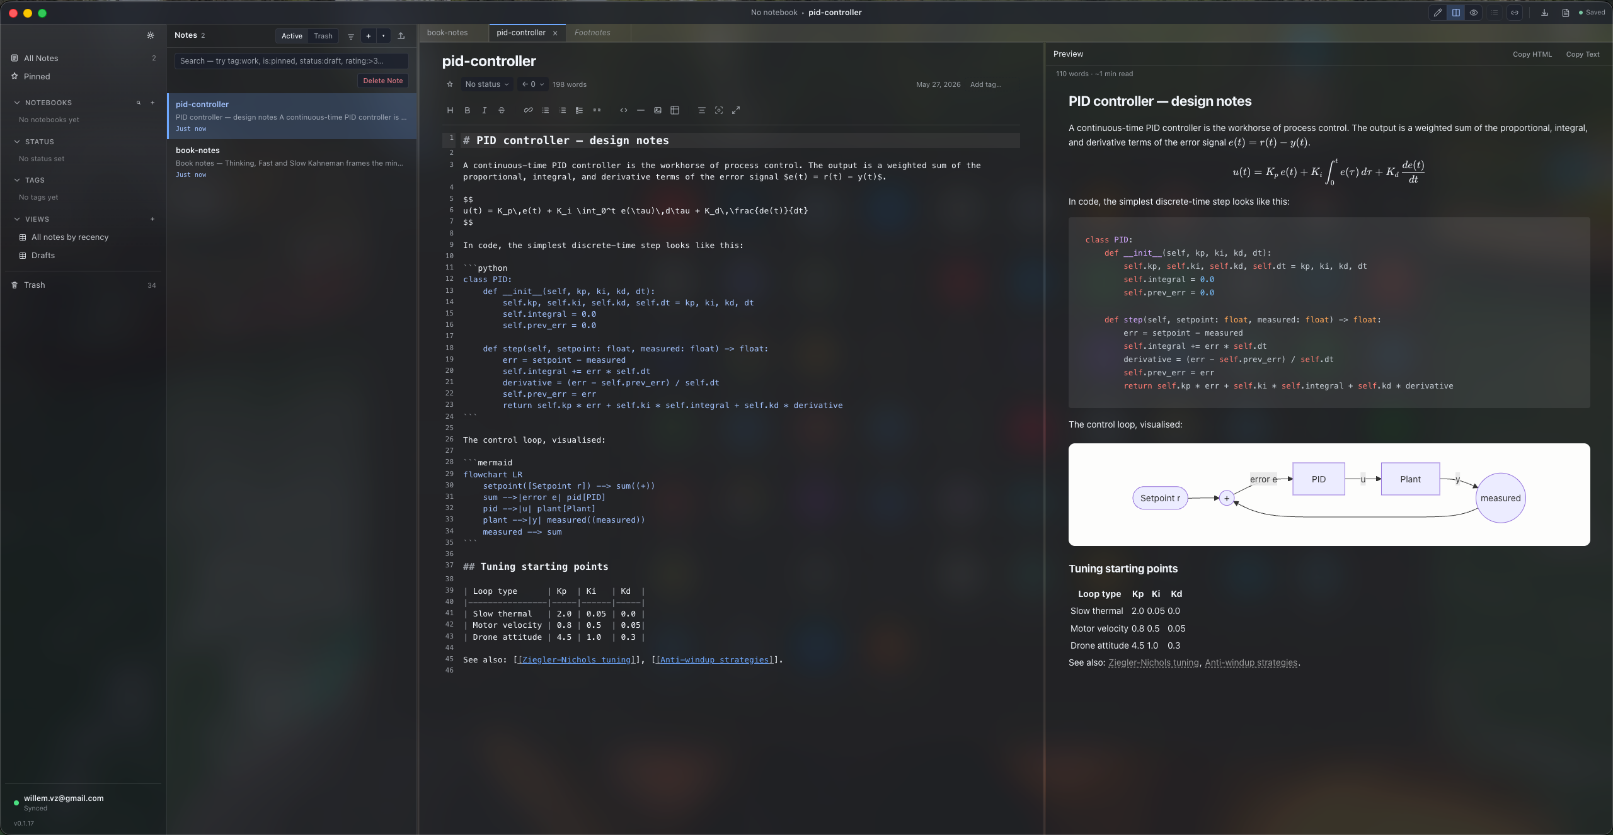
Task: Open the All notes by recency view
Action: point(83,237)
